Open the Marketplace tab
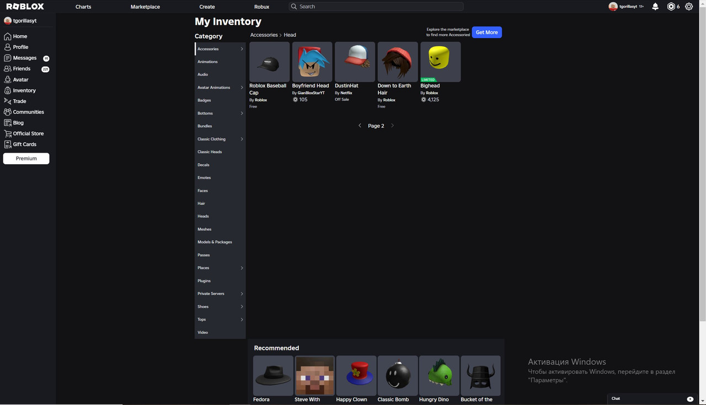 click(x=145, y=7)
